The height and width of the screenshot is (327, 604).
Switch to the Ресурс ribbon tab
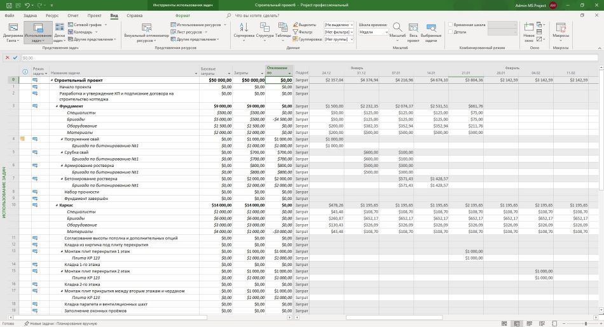point(52,16)
